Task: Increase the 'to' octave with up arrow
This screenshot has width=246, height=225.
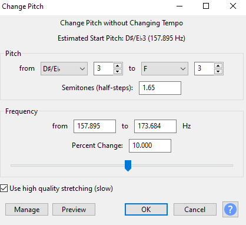Action: (x=218, y=66)
